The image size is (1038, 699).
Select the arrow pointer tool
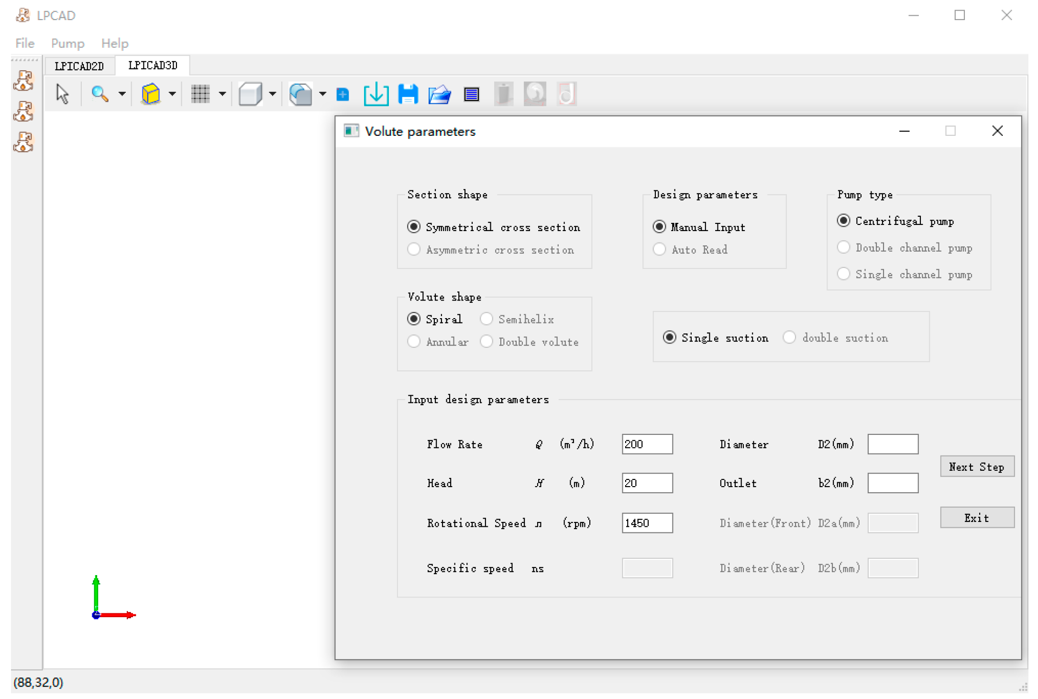click(62, 94)
